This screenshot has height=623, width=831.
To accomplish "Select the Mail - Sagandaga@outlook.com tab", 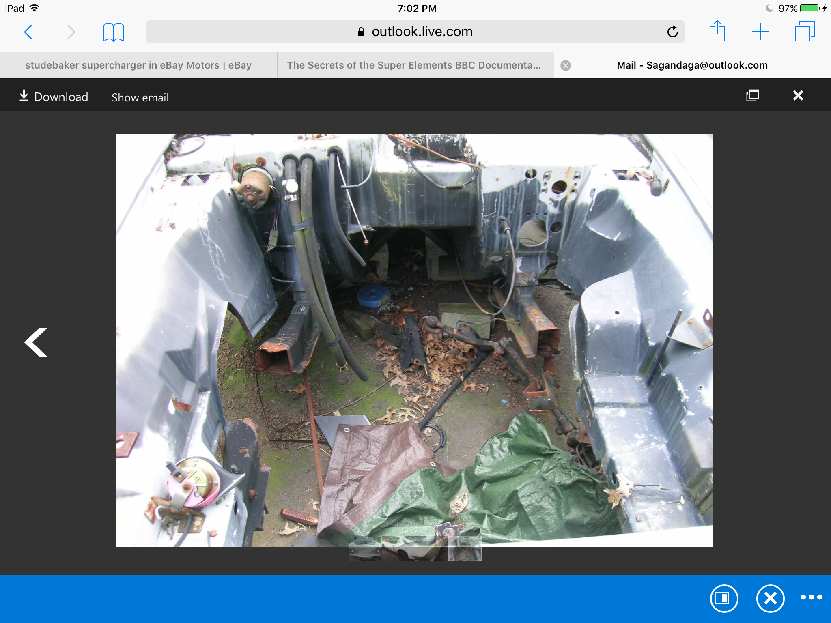I will click(x=692, y=65).
